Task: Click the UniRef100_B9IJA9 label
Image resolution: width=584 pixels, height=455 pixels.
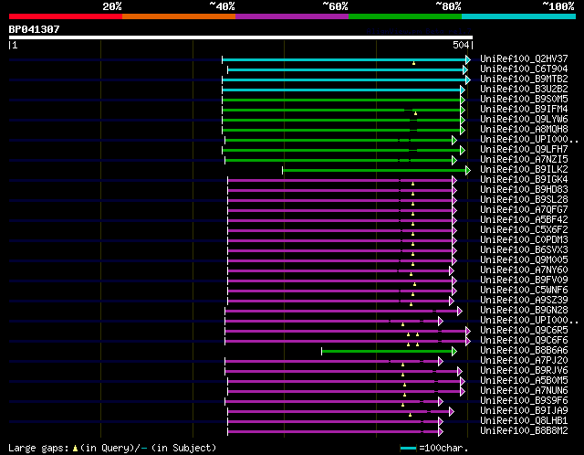Action: pyautogui.click(x=524, y=411)
